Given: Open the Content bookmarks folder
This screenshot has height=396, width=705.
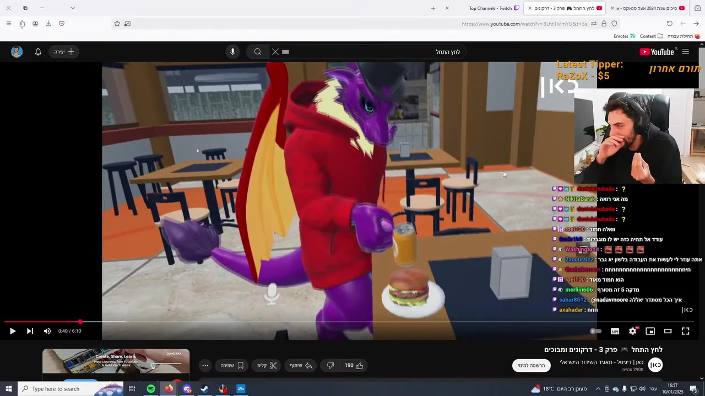Looking at the screenshot, I should coord(652,36).
